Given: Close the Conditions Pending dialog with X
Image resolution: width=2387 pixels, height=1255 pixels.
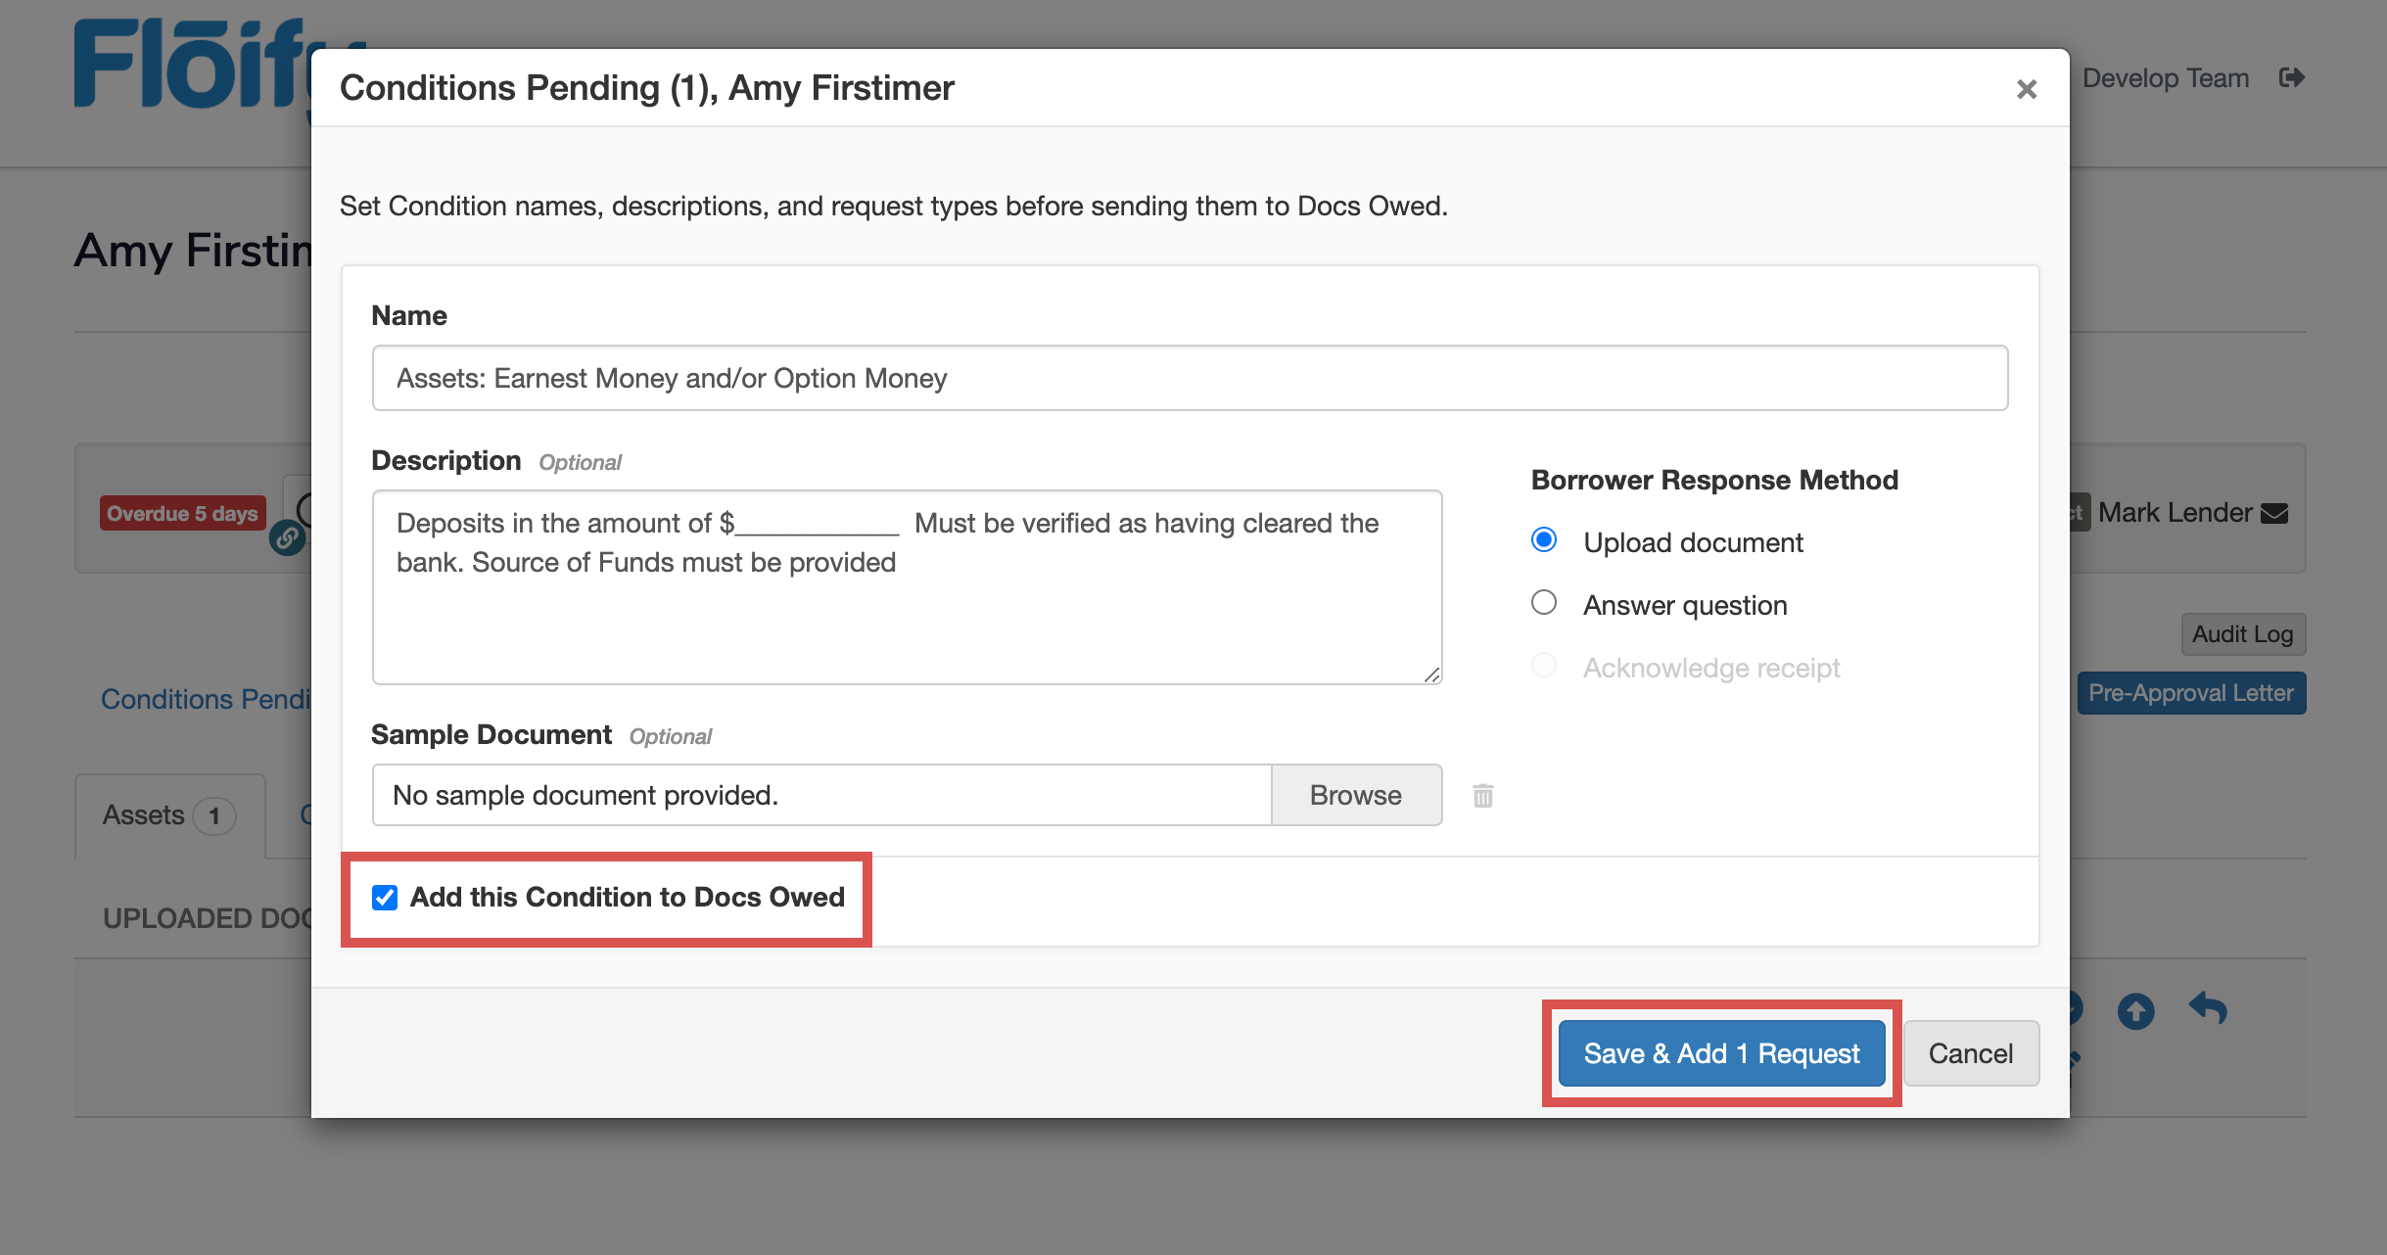Looking at the screenshot, I should [x=2026, y=89].
